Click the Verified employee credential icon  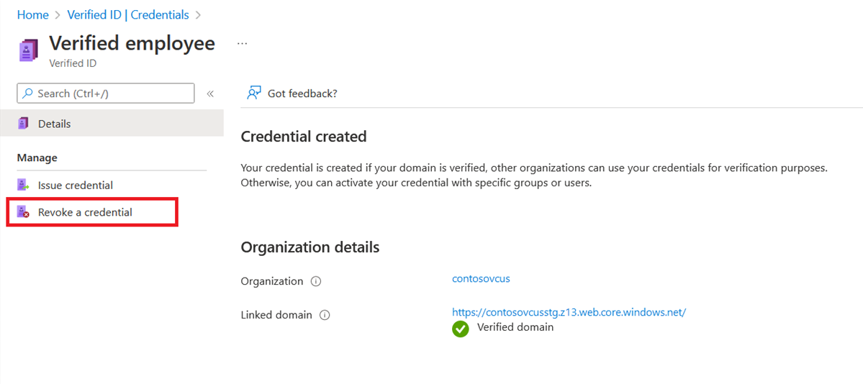[x=29, y=50]
